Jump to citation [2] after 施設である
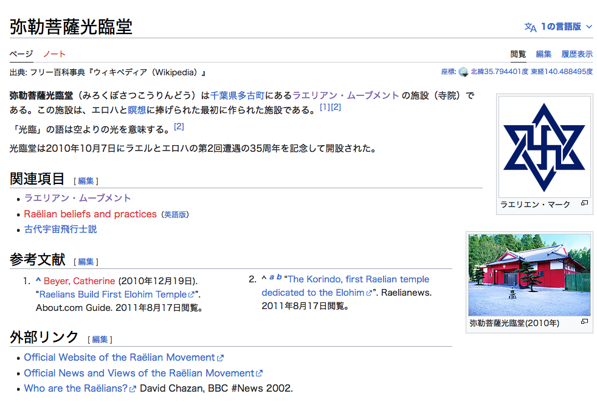The height and width of the screenshot is (402, 597). (x=336, y=107)
